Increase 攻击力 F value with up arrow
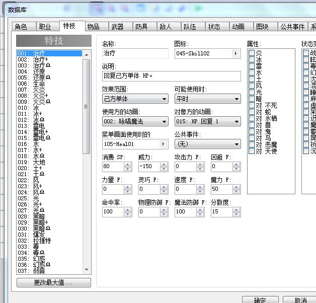 pyautogui.click(x=200, y=165)
